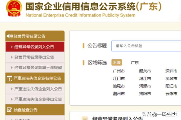Click arrow before 严重违法失信企业列入公告

pos(12,89)
